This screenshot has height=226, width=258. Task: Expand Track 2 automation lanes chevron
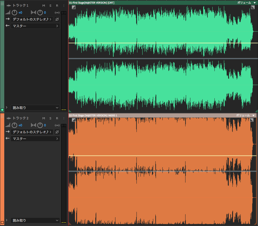coord(7,220)
